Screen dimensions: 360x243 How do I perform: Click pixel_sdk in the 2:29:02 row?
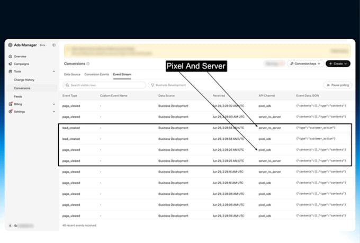tap(265, 106)
